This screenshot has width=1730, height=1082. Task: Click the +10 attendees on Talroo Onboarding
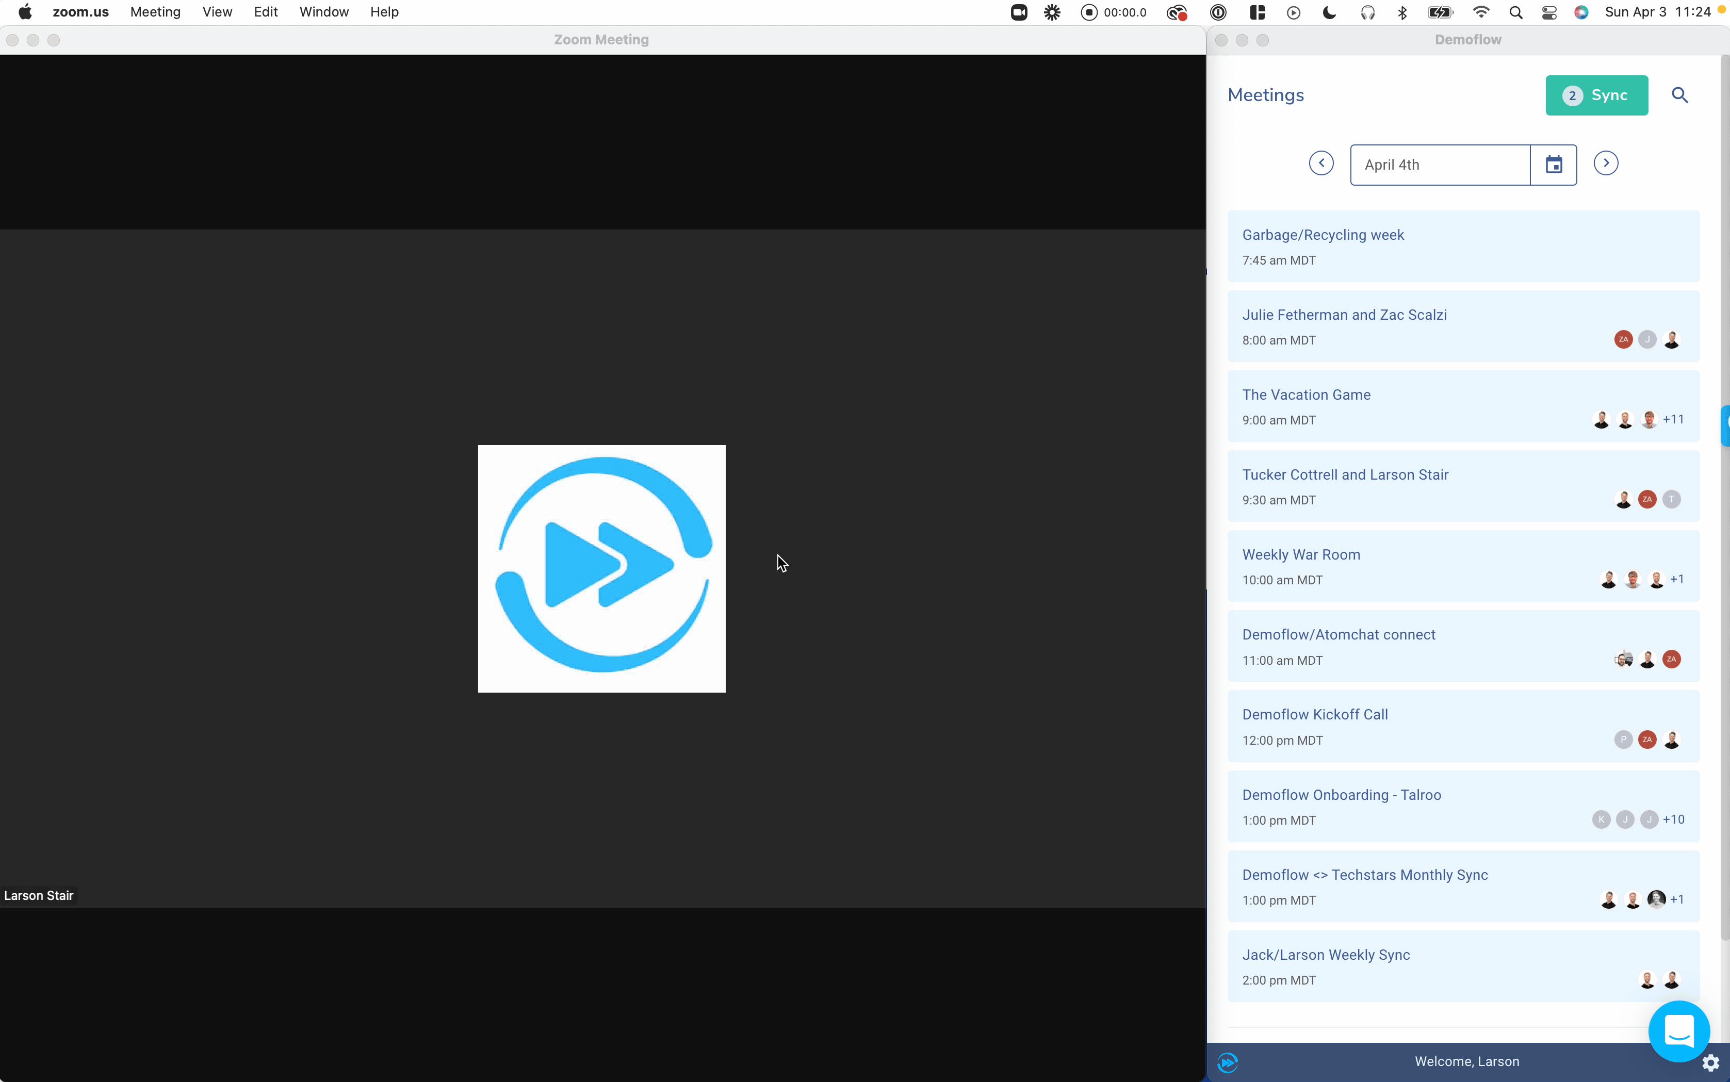[x=1673, y=819]
